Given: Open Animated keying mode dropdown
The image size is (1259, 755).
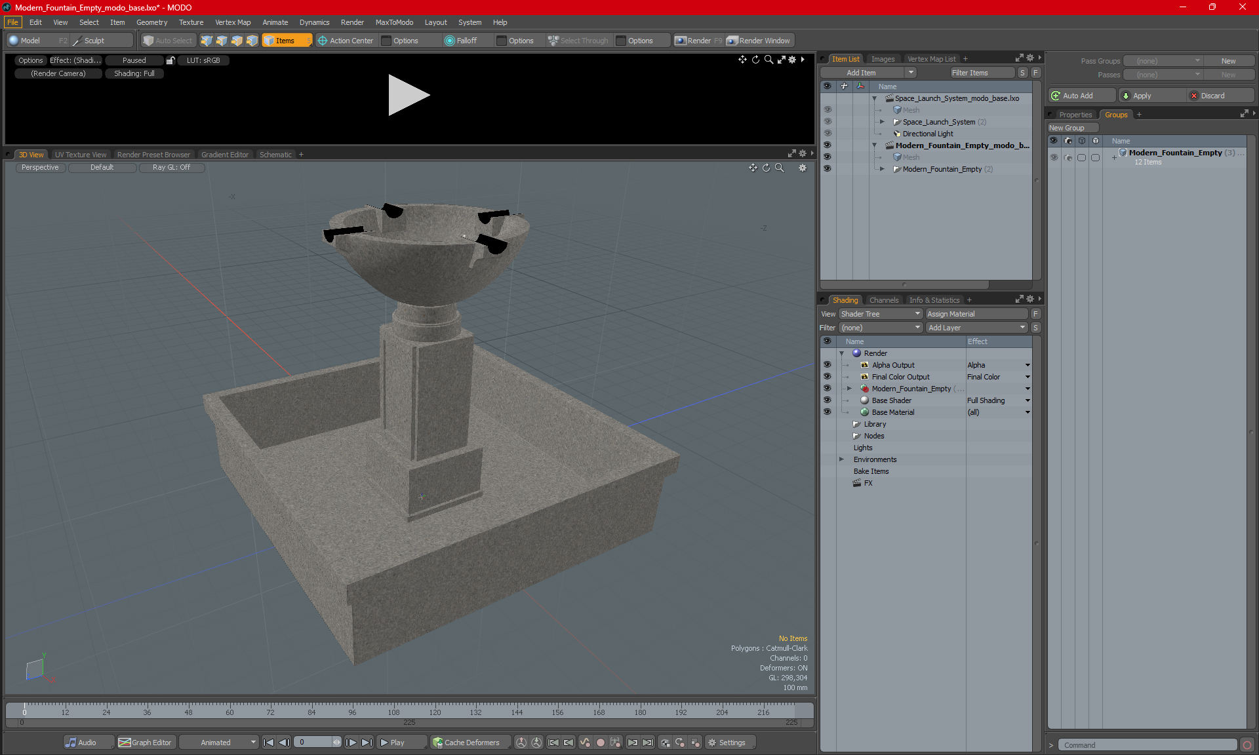Looking at the screenshot, I should [218, 743].
